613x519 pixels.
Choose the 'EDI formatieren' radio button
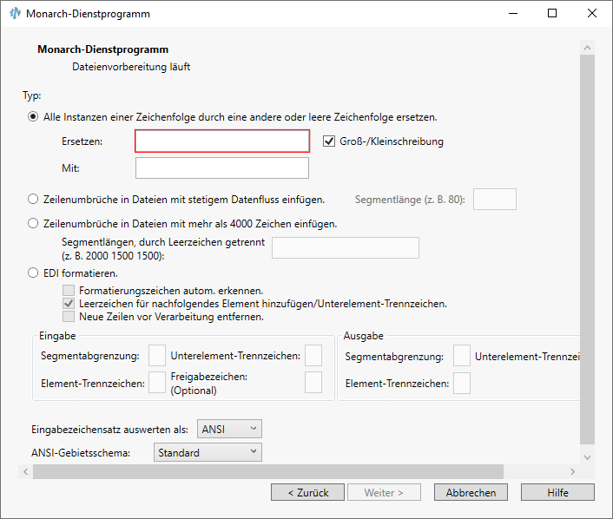tap(33, 273)
